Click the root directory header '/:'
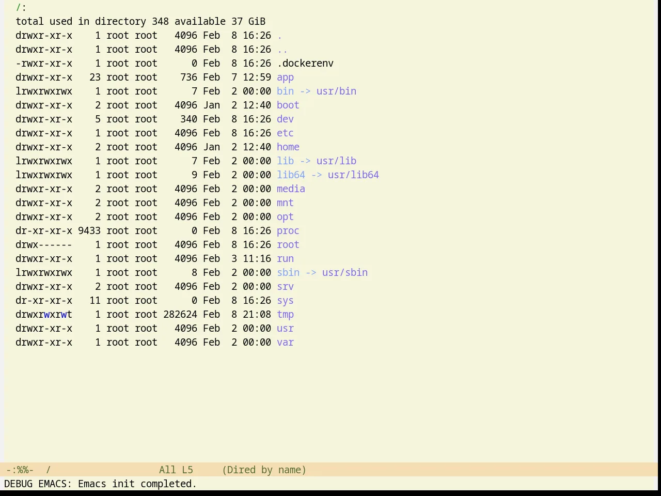661x496 pixels. [x=21, y=8]
